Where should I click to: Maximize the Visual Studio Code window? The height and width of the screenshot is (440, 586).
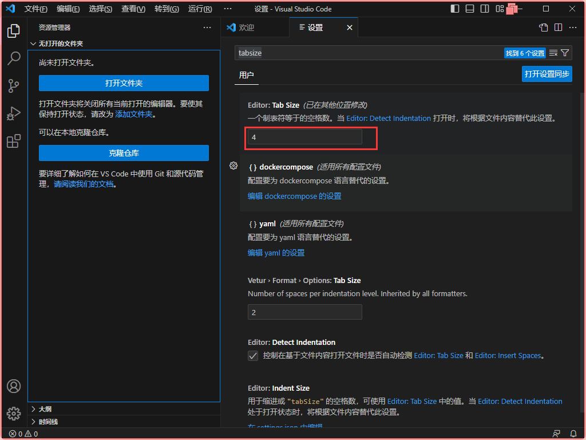click(x=546, y=9)
